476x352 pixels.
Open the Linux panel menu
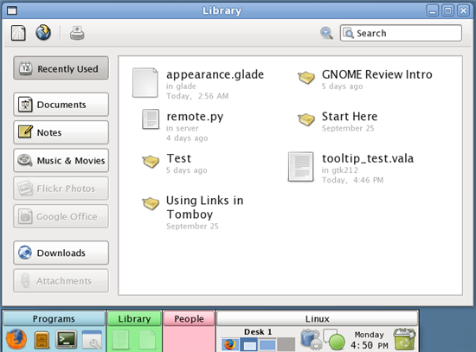318,318
